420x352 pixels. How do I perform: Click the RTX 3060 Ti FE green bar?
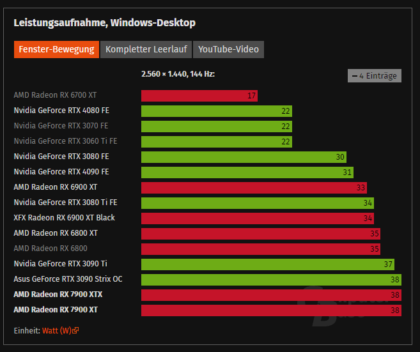click(217, 142)
